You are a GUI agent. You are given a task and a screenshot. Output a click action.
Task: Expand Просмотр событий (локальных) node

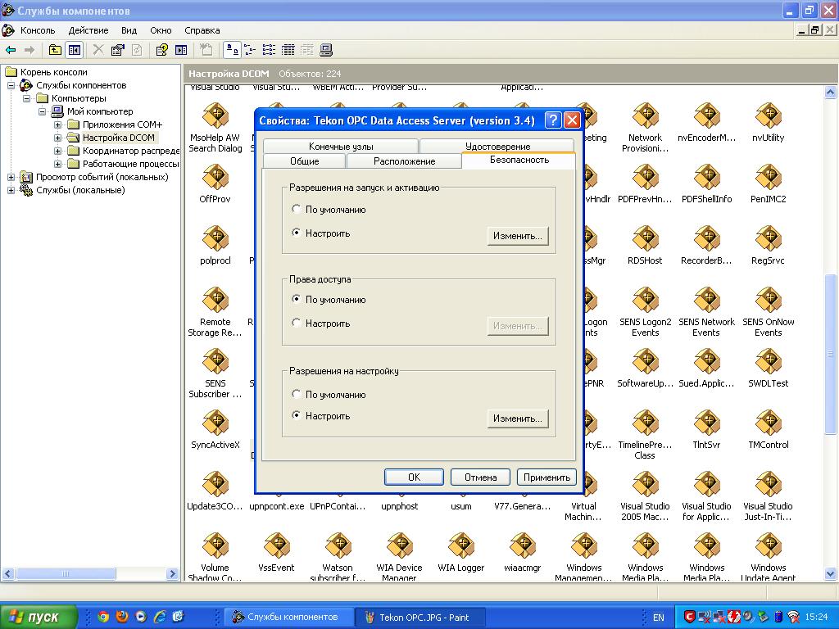coord(11,177)
